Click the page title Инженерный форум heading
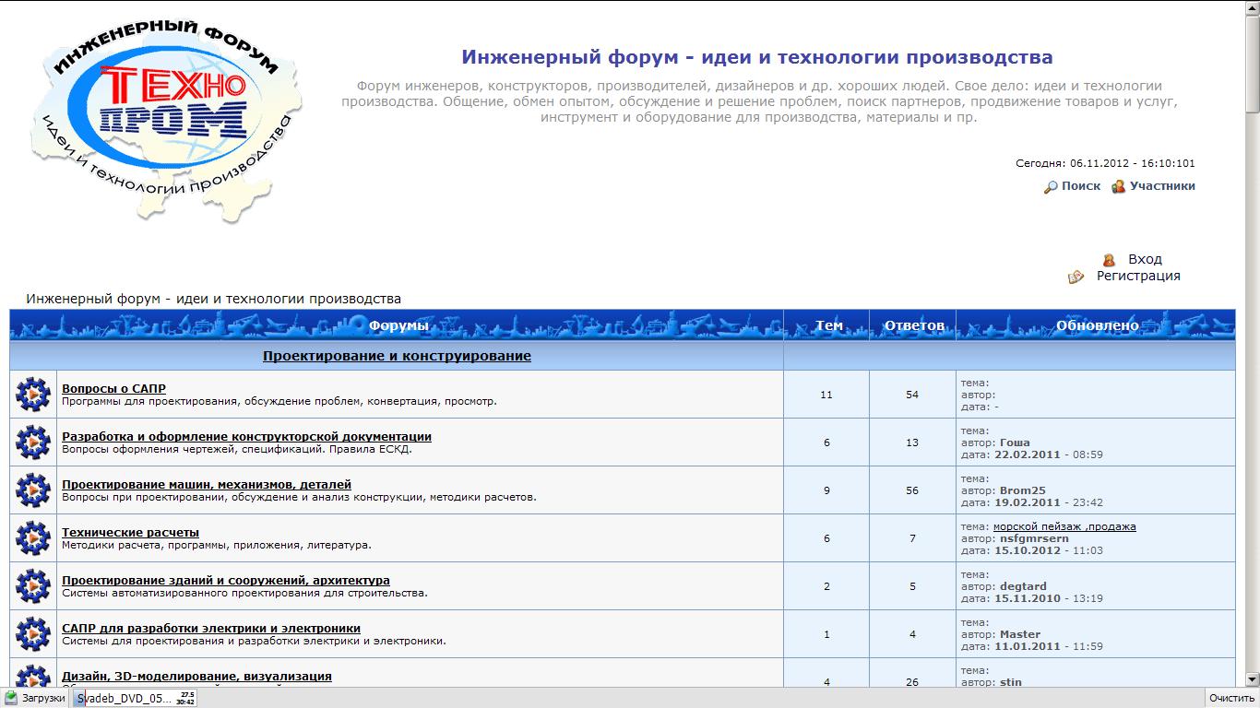This screenshot has width=1260, height=708. pyautogui.click(x=757, y=57)
